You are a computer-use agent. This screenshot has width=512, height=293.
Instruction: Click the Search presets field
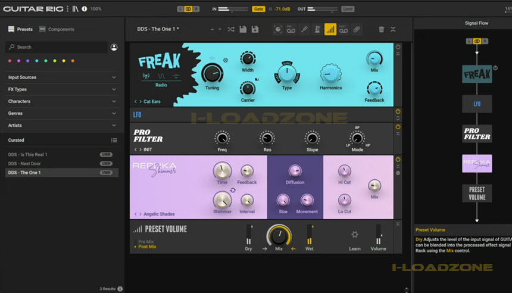[x=56, y=48]
